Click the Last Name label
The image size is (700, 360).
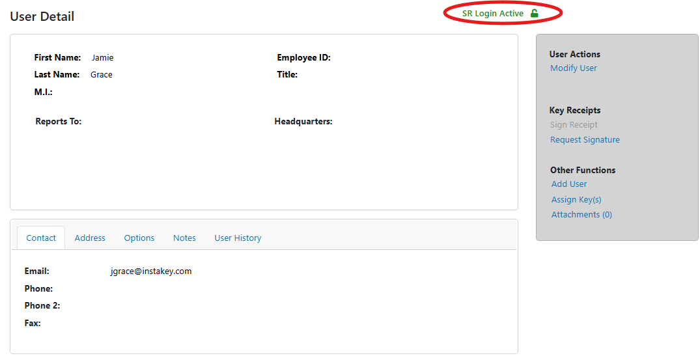[57, 74]
